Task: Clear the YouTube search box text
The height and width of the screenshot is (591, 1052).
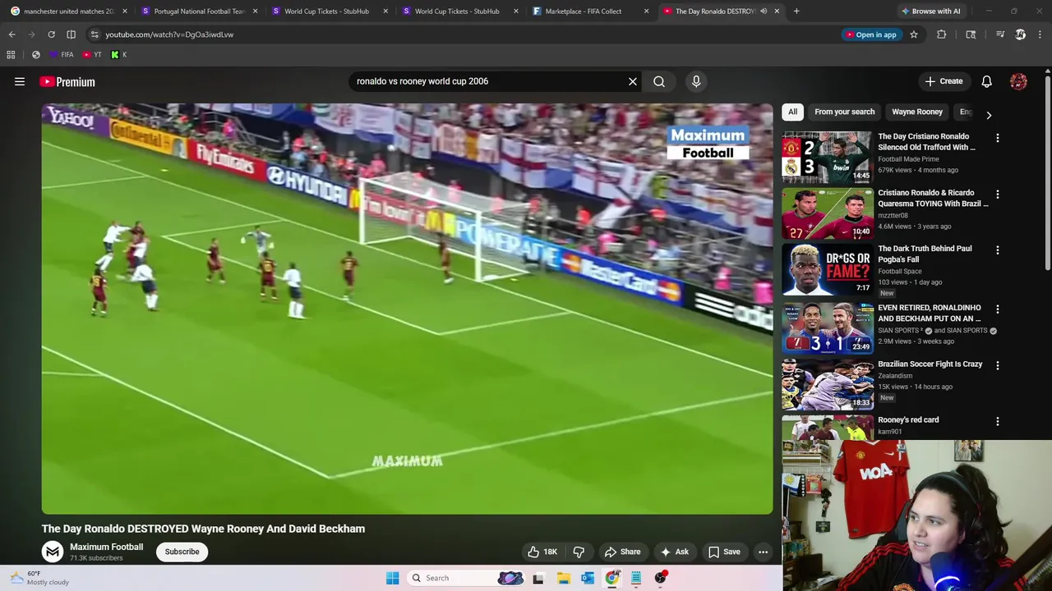Action: pyautogui.click(x=633, y=81)
